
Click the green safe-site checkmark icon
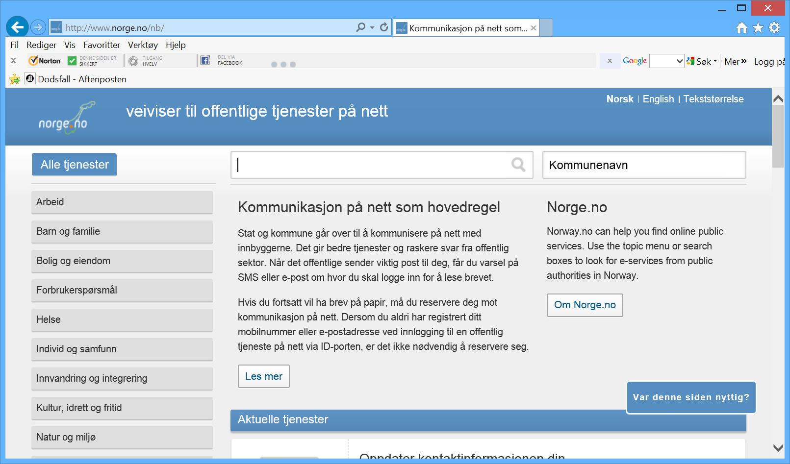click(72, 61)
